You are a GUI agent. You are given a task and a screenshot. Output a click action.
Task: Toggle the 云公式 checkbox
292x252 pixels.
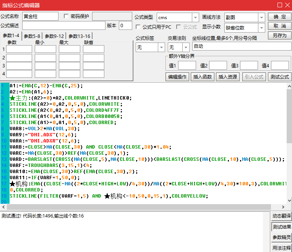[x=179, y=27]
